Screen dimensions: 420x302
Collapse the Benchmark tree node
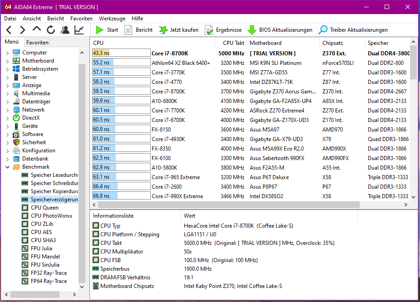pos(8,167)
